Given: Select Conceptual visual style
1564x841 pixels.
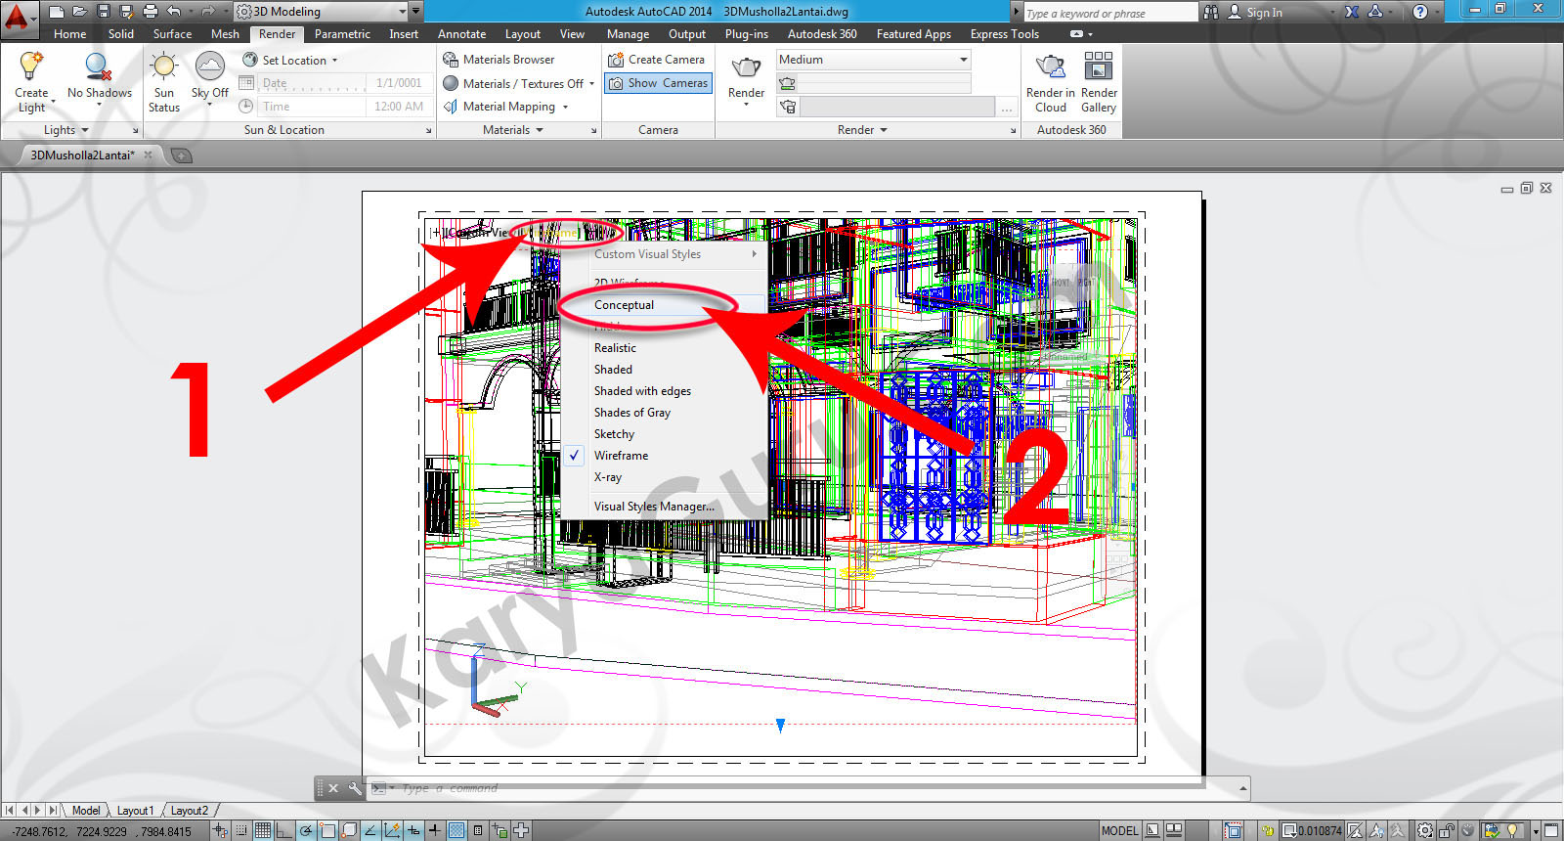Looking at the screenshot, I should (x=624, y=305).
